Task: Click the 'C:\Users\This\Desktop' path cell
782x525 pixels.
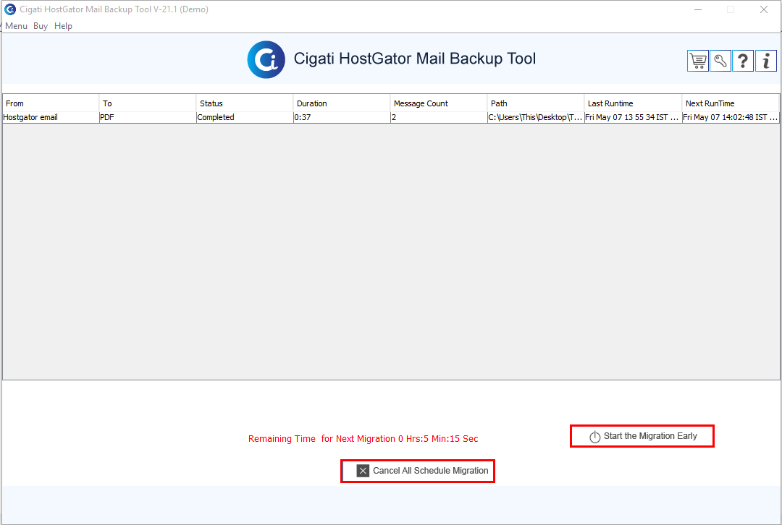Action: pyautogui.click(x=536, y=118)
